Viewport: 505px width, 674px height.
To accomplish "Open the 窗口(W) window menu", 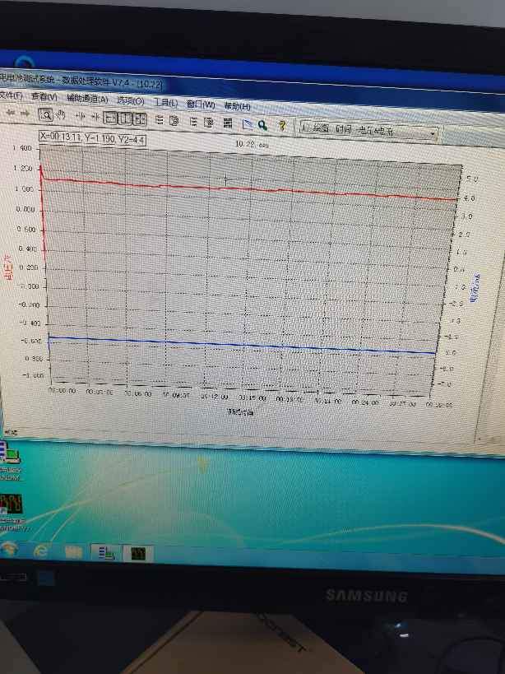I will tap(201, 105).
